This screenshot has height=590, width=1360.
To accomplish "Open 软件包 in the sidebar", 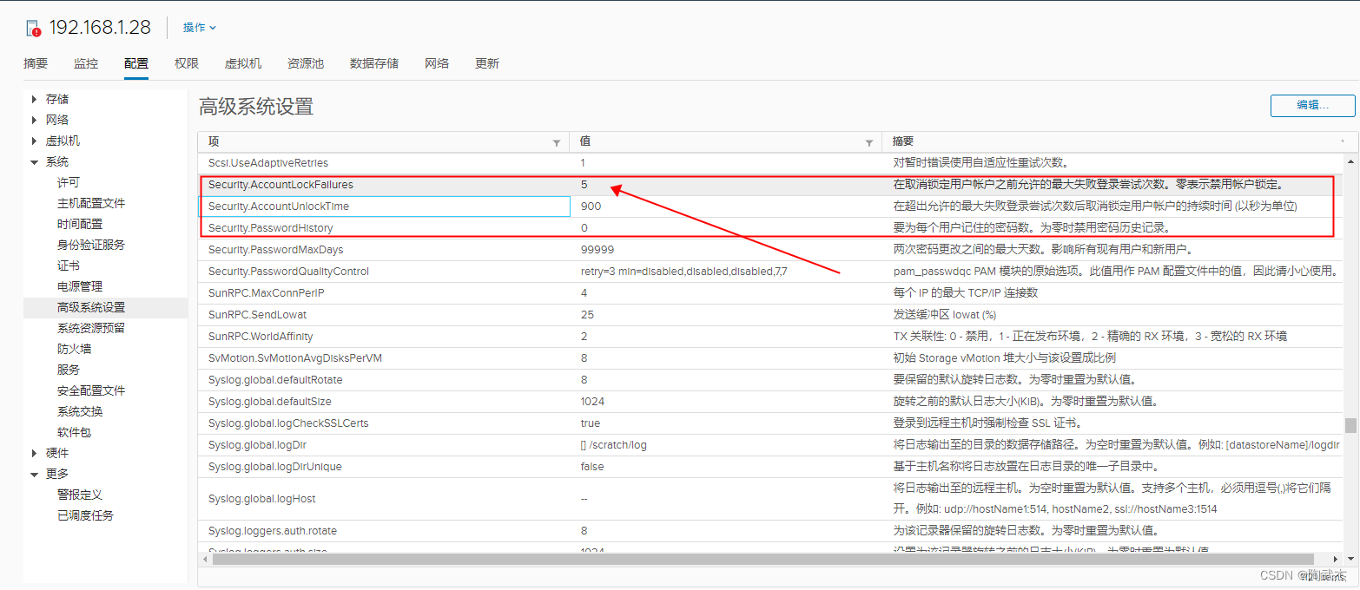I will [75, 432].
